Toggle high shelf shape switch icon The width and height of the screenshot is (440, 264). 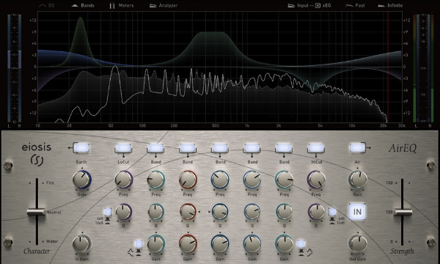point(301,244)
